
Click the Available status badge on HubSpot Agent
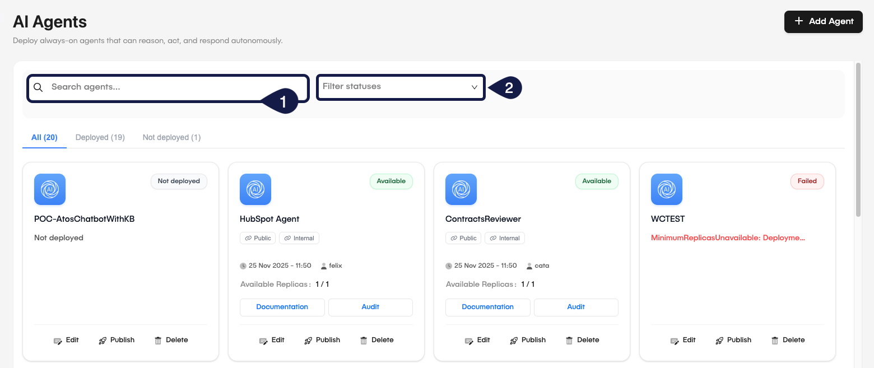pos(391,181)
